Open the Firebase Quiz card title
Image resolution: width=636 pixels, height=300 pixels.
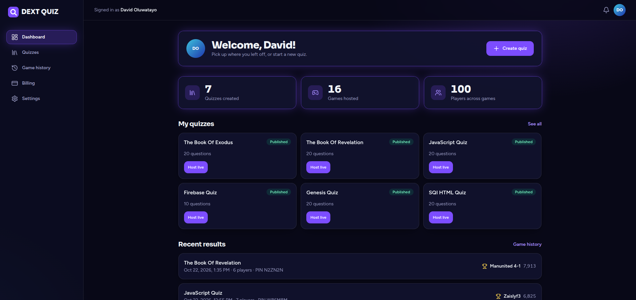[x=200, y=193]
